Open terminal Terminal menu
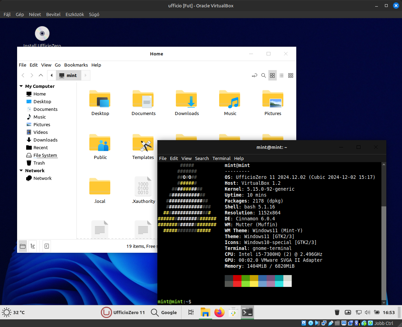This screenshot has width=402, height=327. click(x=221, y=159)
